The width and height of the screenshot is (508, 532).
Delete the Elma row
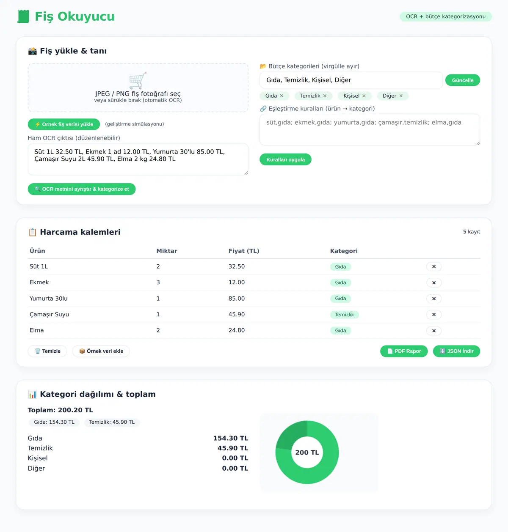434,331
